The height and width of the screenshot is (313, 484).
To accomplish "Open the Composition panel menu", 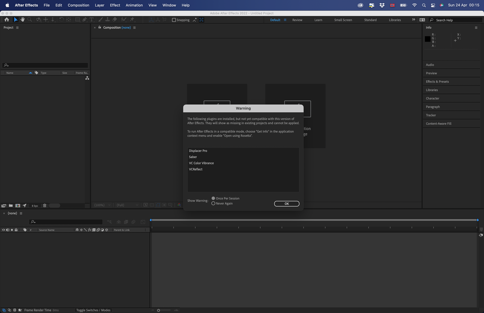I will [134, 28].
